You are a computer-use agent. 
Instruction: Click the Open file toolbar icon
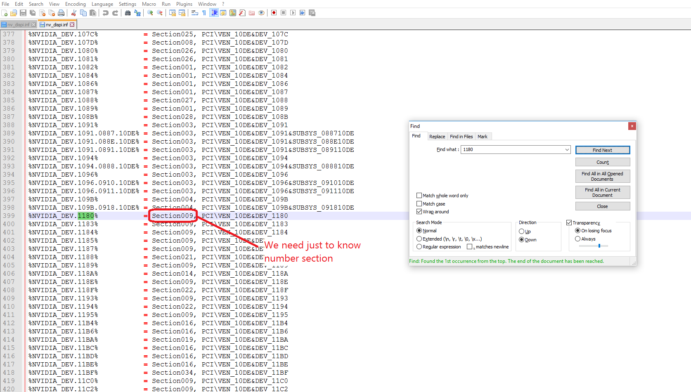[14, 13]
